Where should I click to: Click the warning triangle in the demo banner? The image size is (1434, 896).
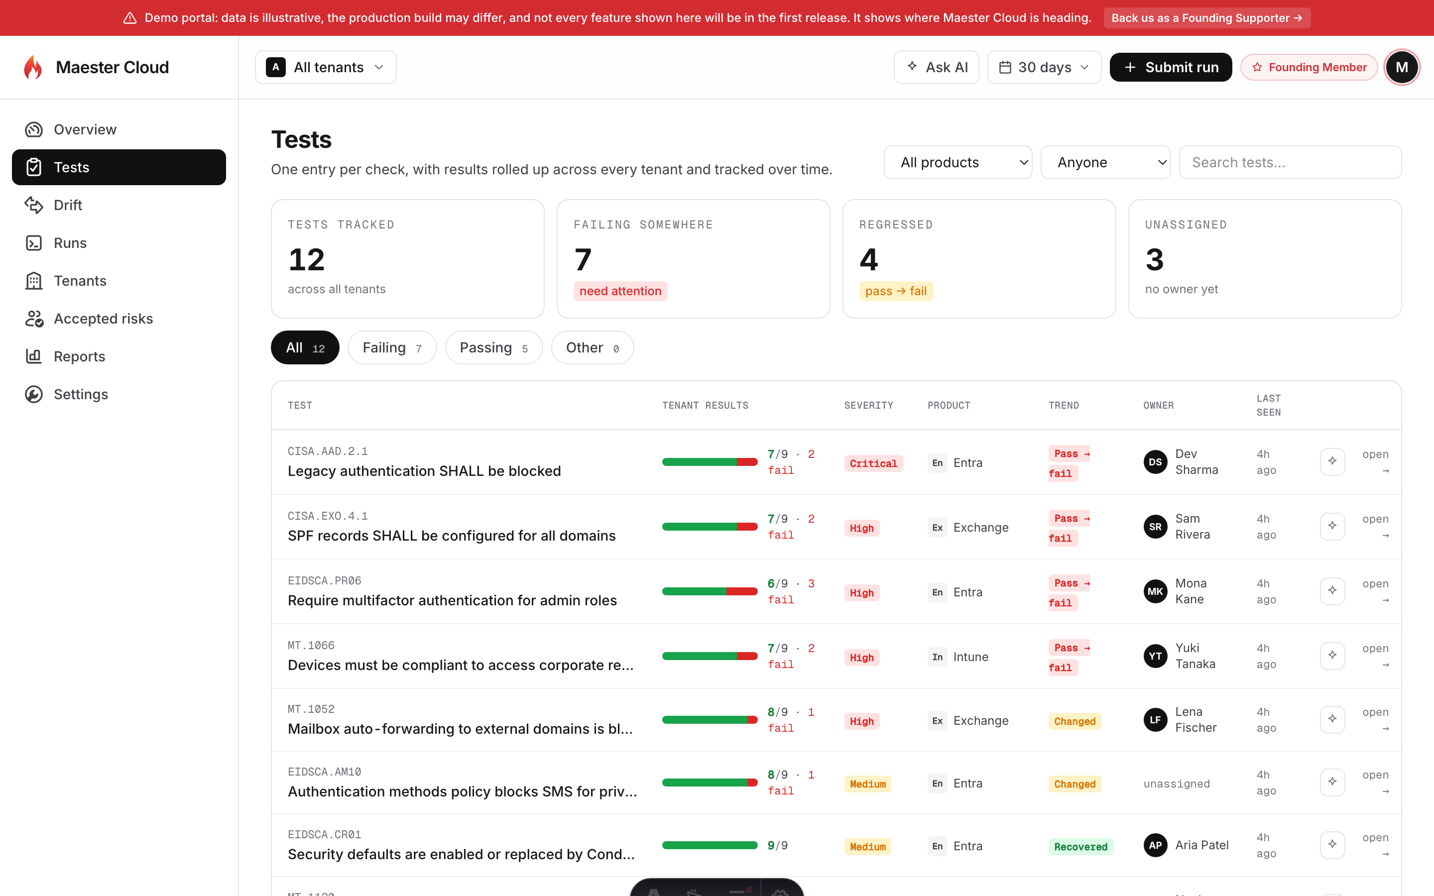click(x=130, y=18)
